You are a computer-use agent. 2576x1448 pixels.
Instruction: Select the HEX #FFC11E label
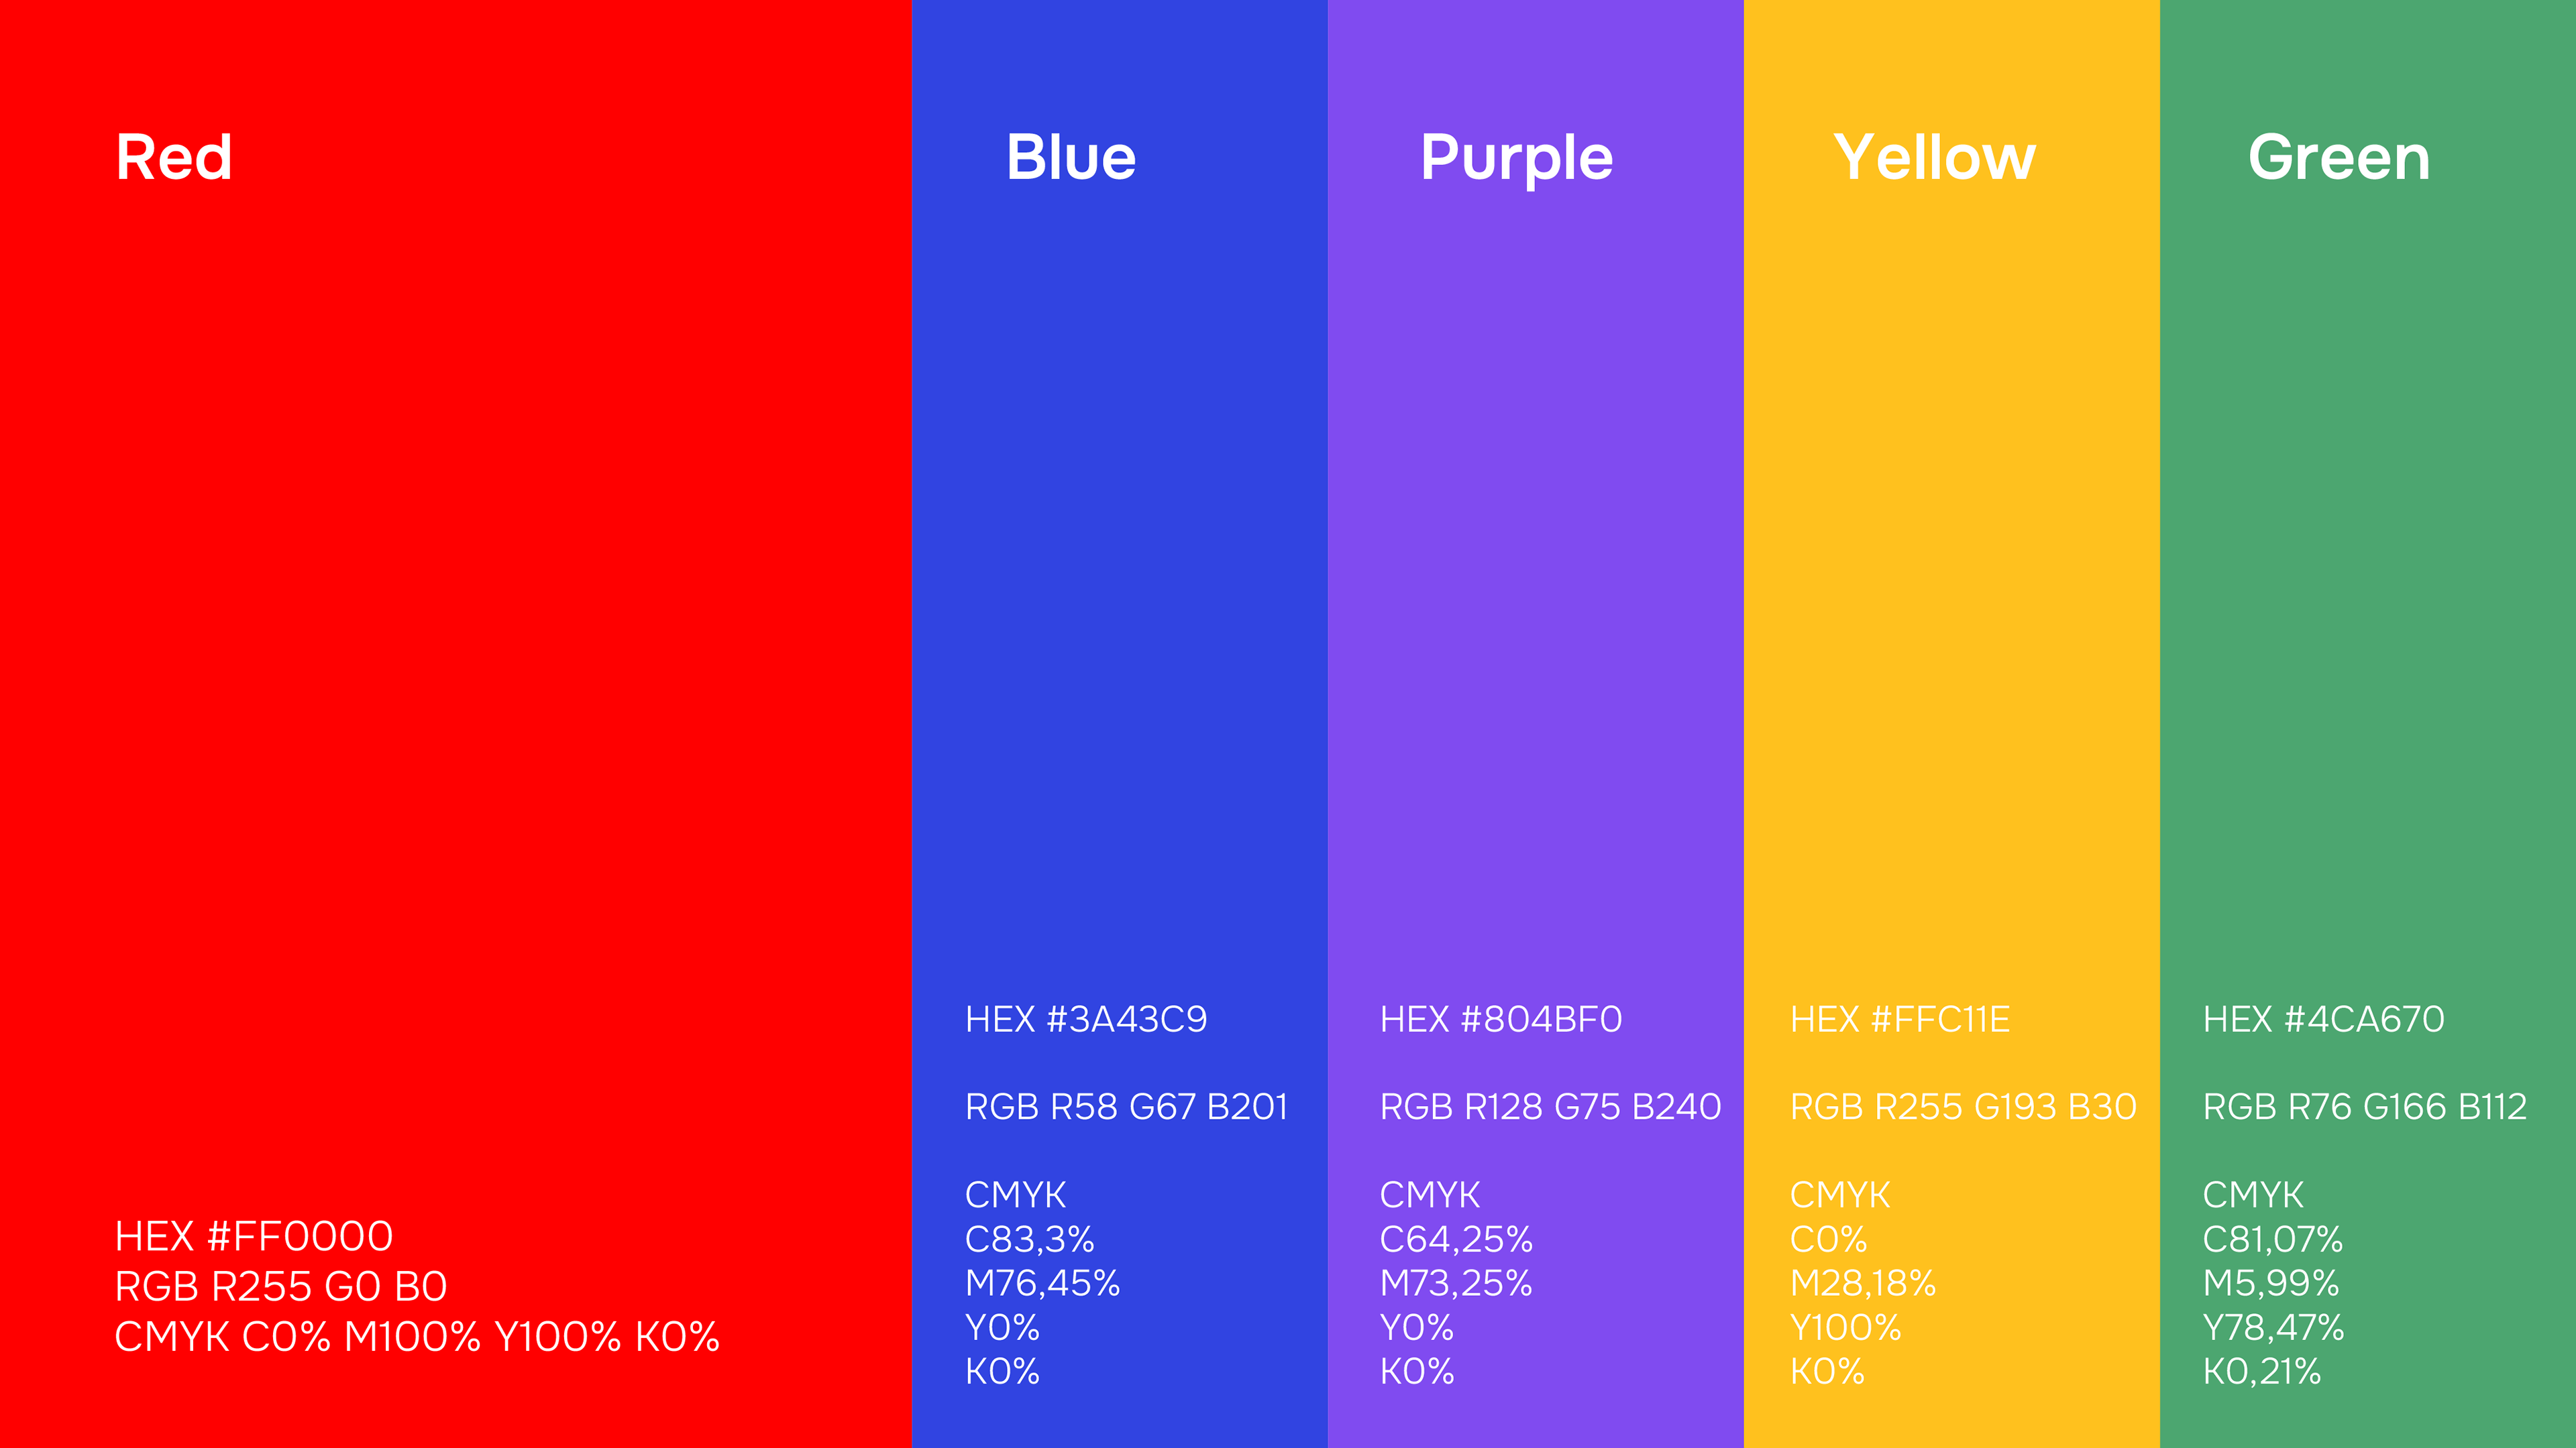pos(1900,1019)
